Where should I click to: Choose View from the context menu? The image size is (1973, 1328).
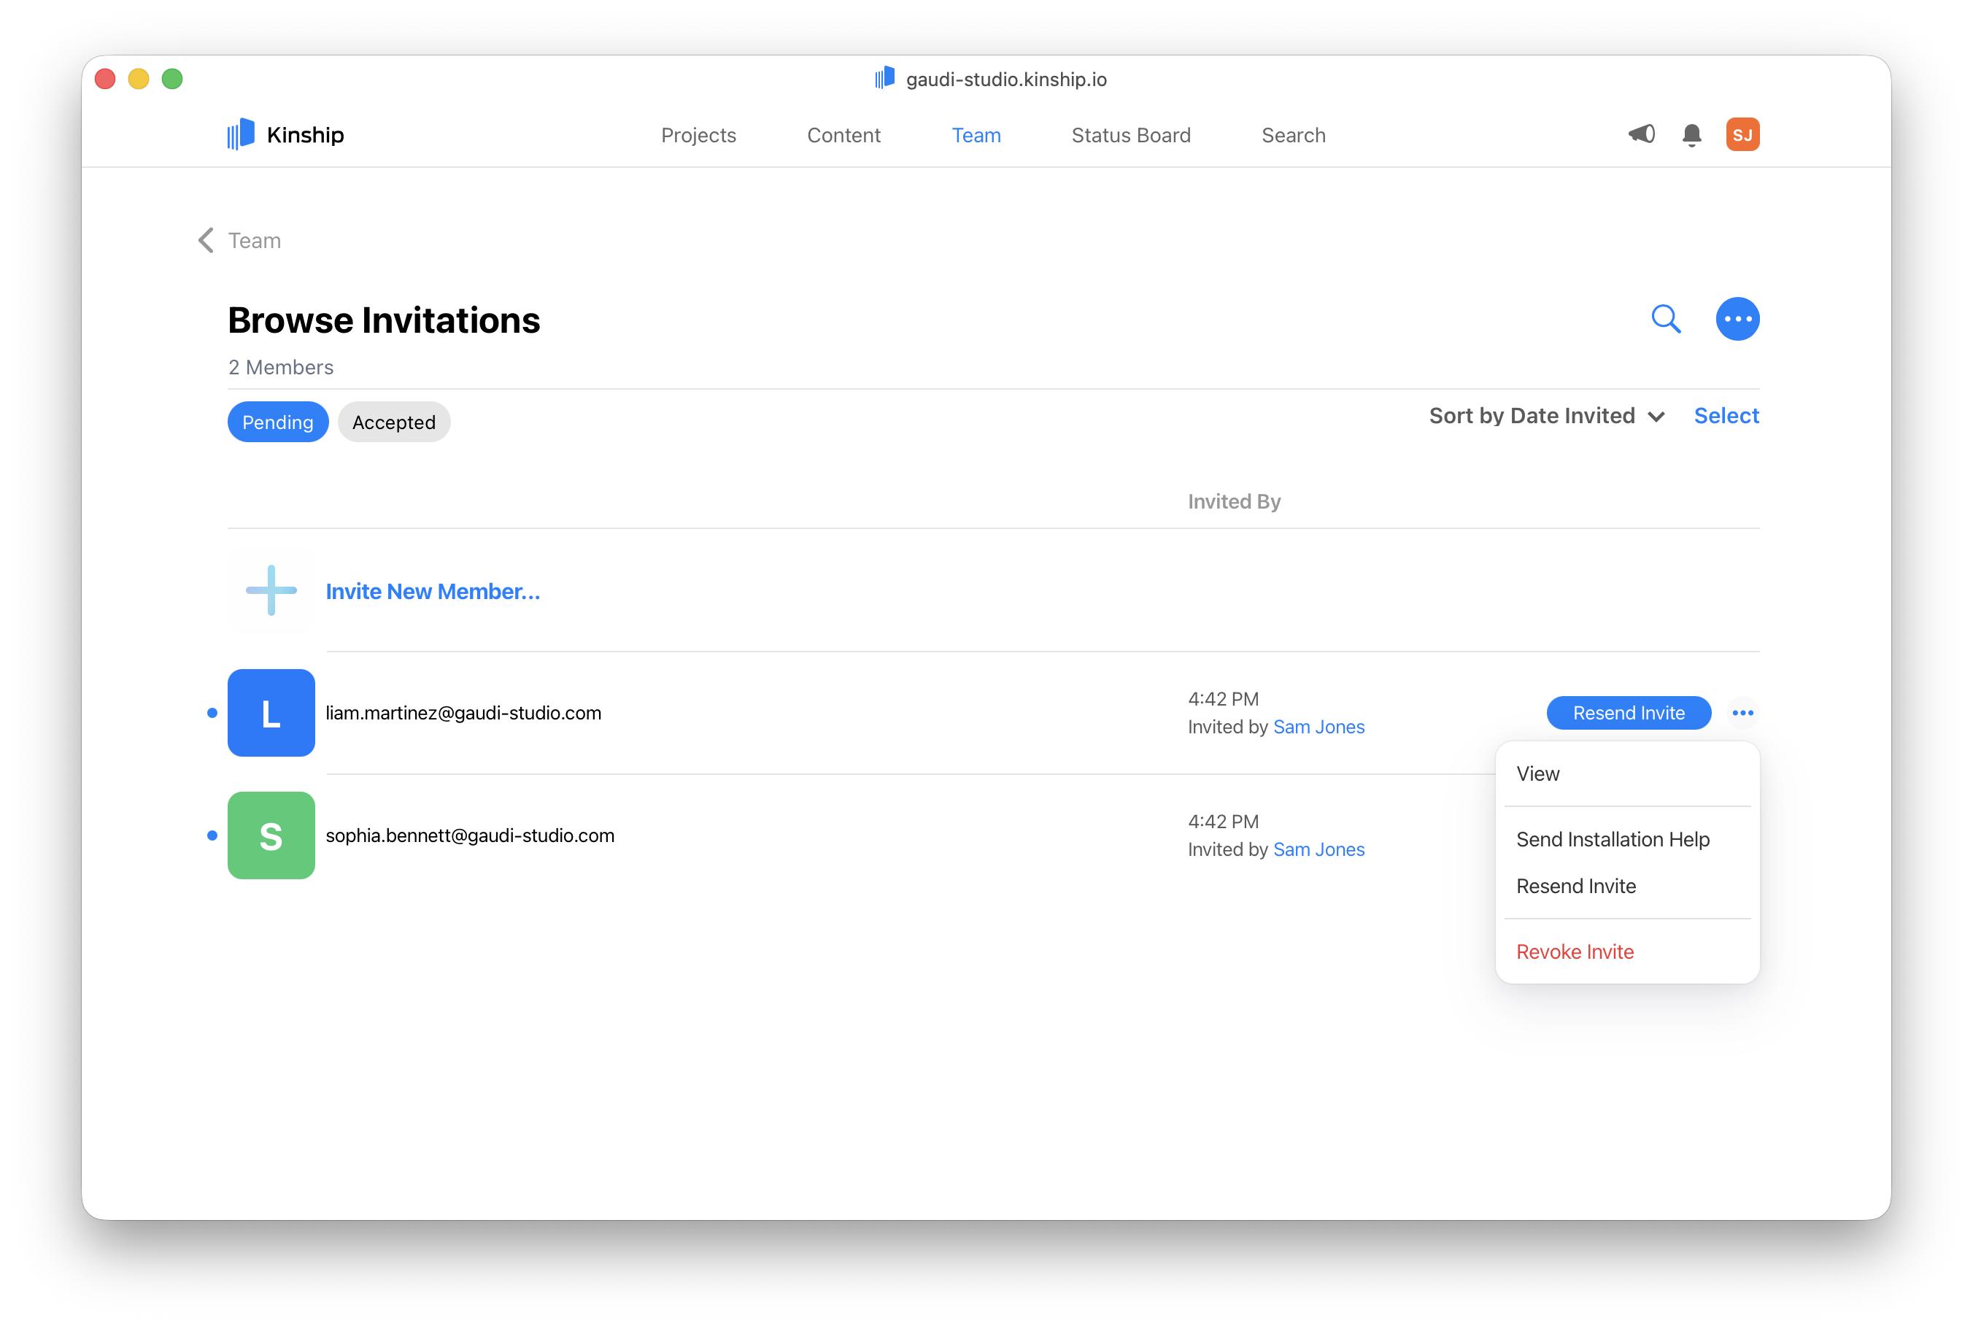[1537, 773]
